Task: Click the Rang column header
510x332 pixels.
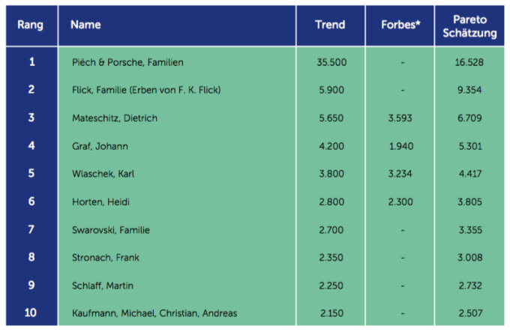Action: (x=30, y=25)
